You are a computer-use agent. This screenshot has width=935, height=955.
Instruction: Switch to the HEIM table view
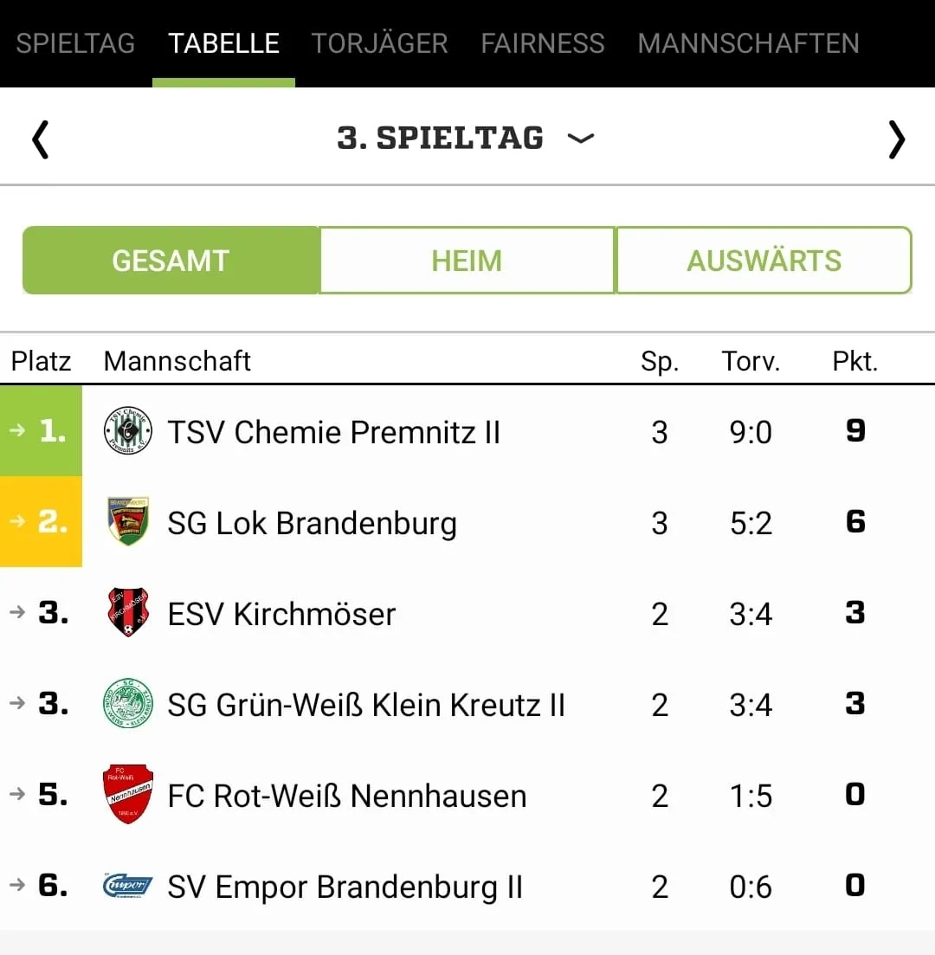coord(467,261)
